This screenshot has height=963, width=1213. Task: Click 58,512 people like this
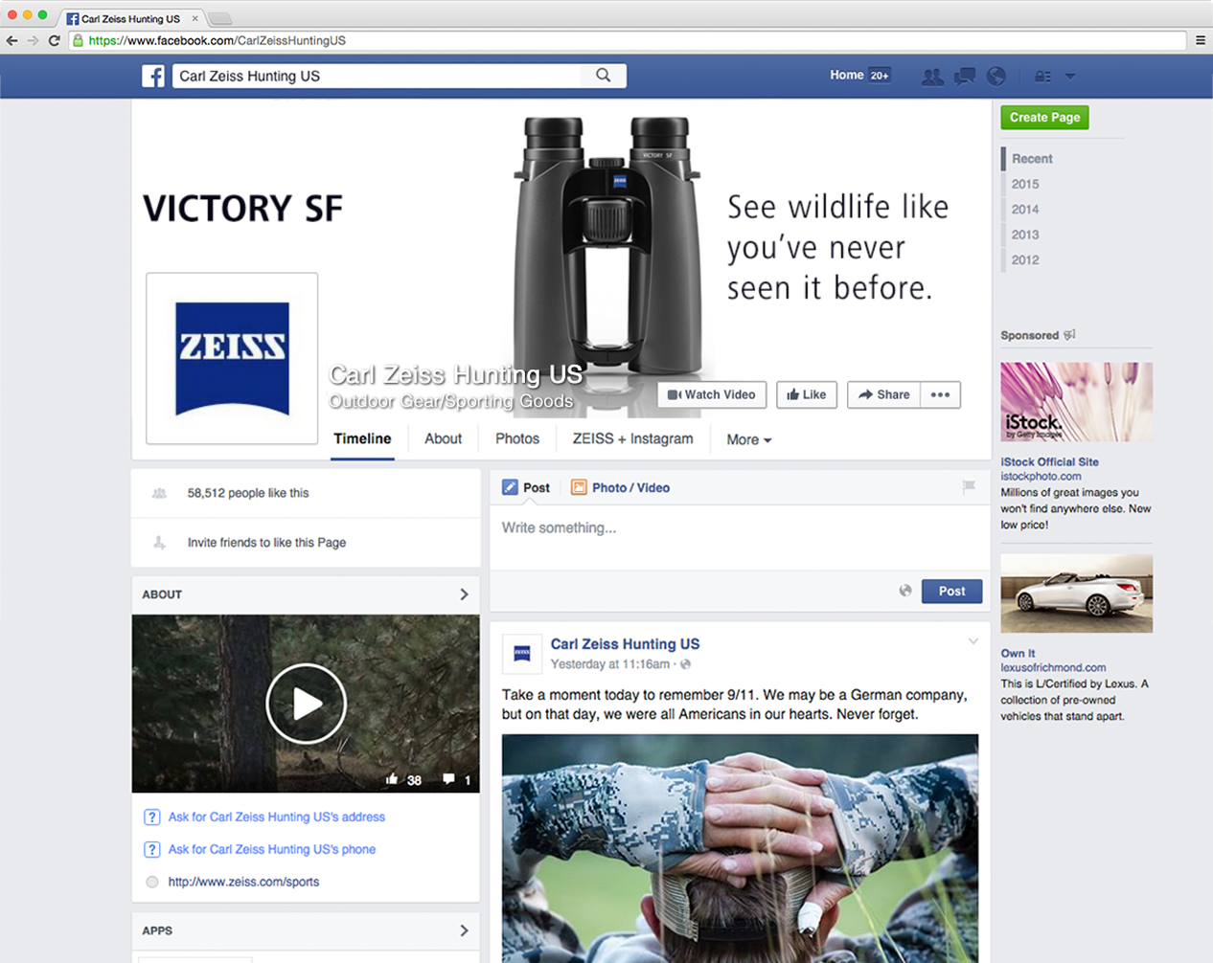pyautogui.click(x=248, y=493)
